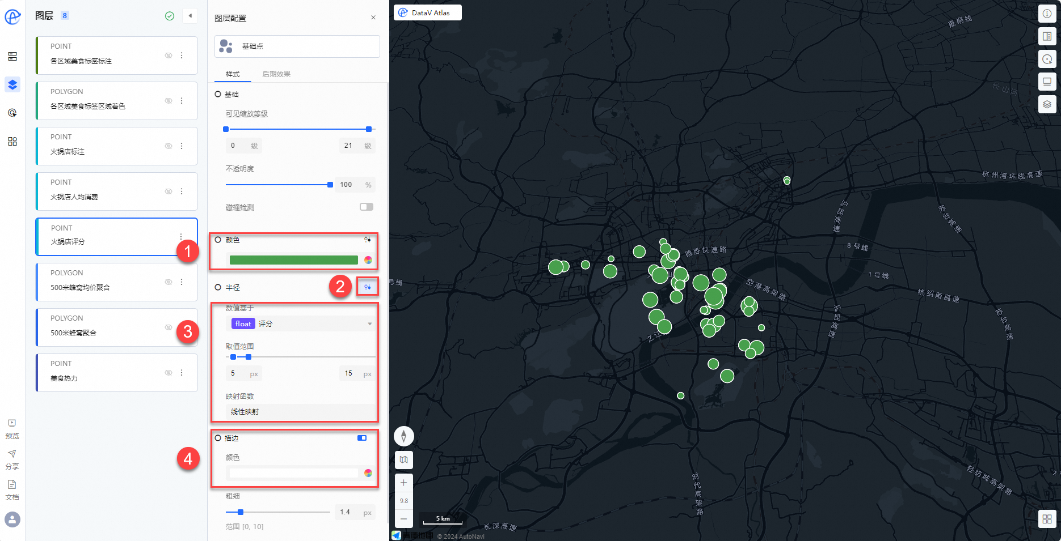Open the 基础点 layer type selector

297,46
